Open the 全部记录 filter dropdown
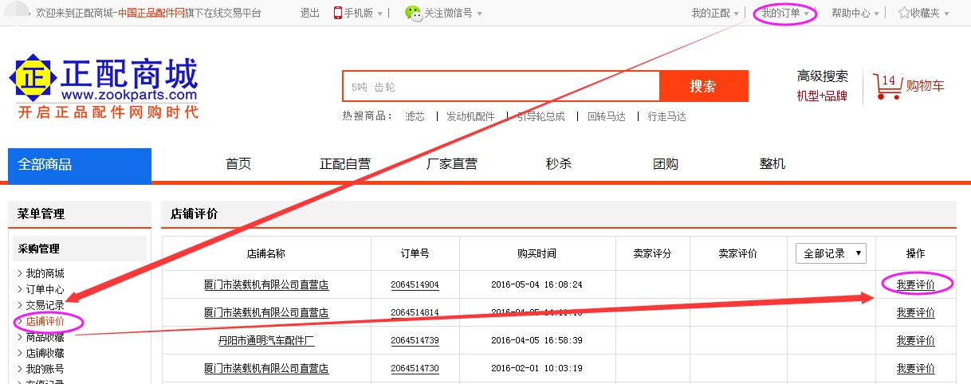971x384 pixels. pos(831,253)
